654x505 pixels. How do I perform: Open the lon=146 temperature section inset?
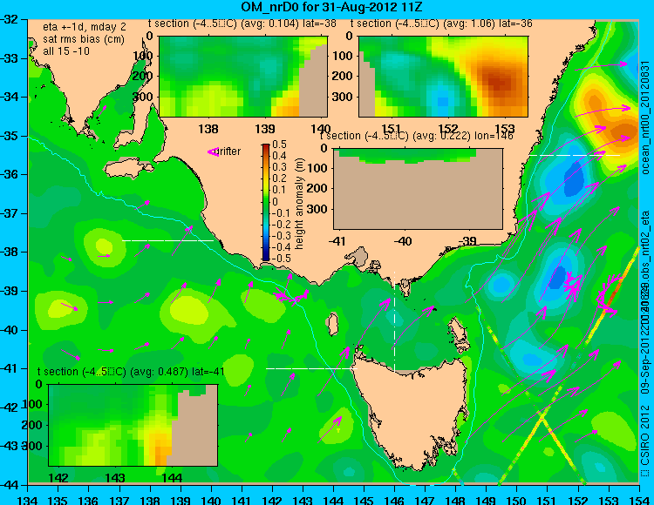coord(418,189)
